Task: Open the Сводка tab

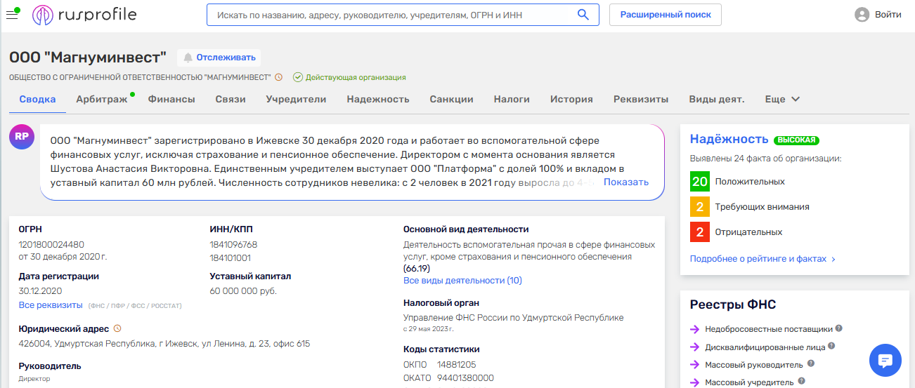Action: pos(37,99)
